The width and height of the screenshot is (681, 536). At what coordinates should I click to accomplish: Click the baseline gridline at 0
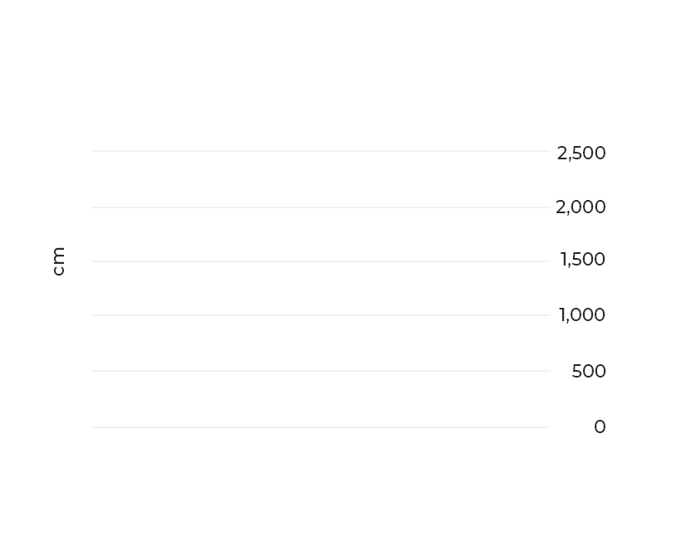321,427
